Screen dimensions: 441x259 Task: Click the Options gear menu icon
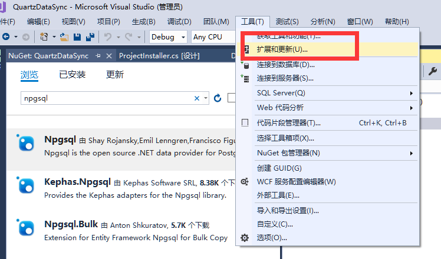[245, 238]
